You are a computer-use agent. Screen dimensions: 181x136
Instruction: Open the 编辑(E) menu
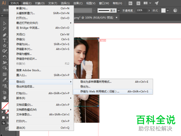click(27, 3)
